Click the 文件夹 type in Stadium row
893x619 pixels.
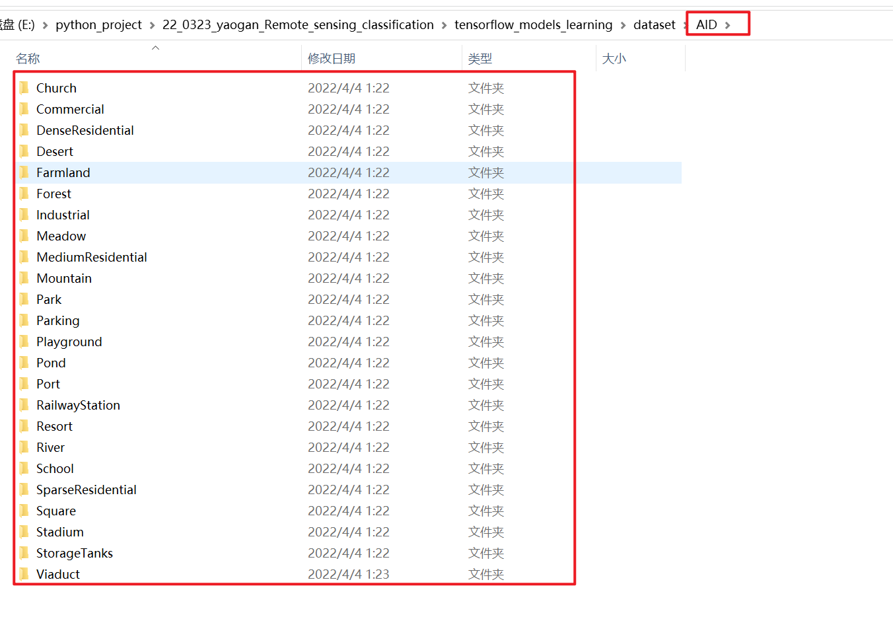pyautogui.click(x=486, y=532)
